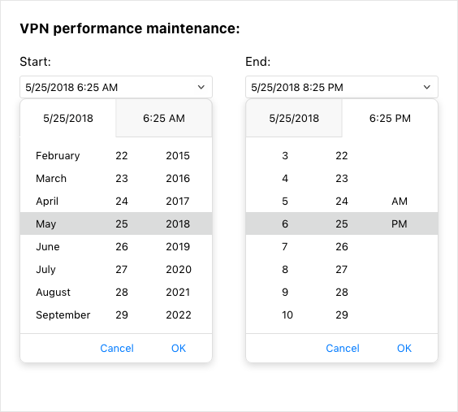Screen dimensions: 458x412
Task: Choose March in the month column
Action: tap(51, 178)
